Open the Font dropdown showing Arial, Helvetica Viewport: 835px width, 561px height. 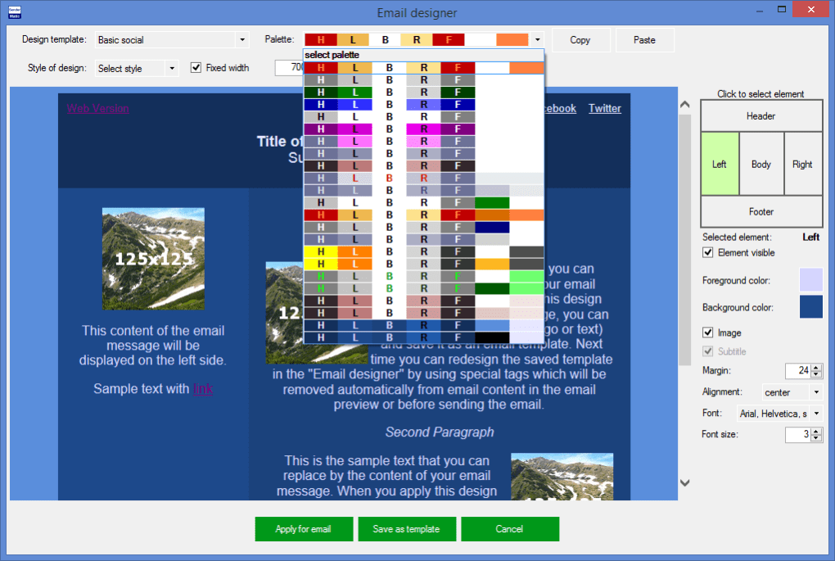click(816, 414)
